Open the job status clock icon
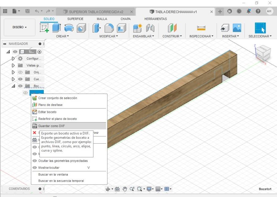The height and width of the screenshot is (197, 277). [239, 11]
